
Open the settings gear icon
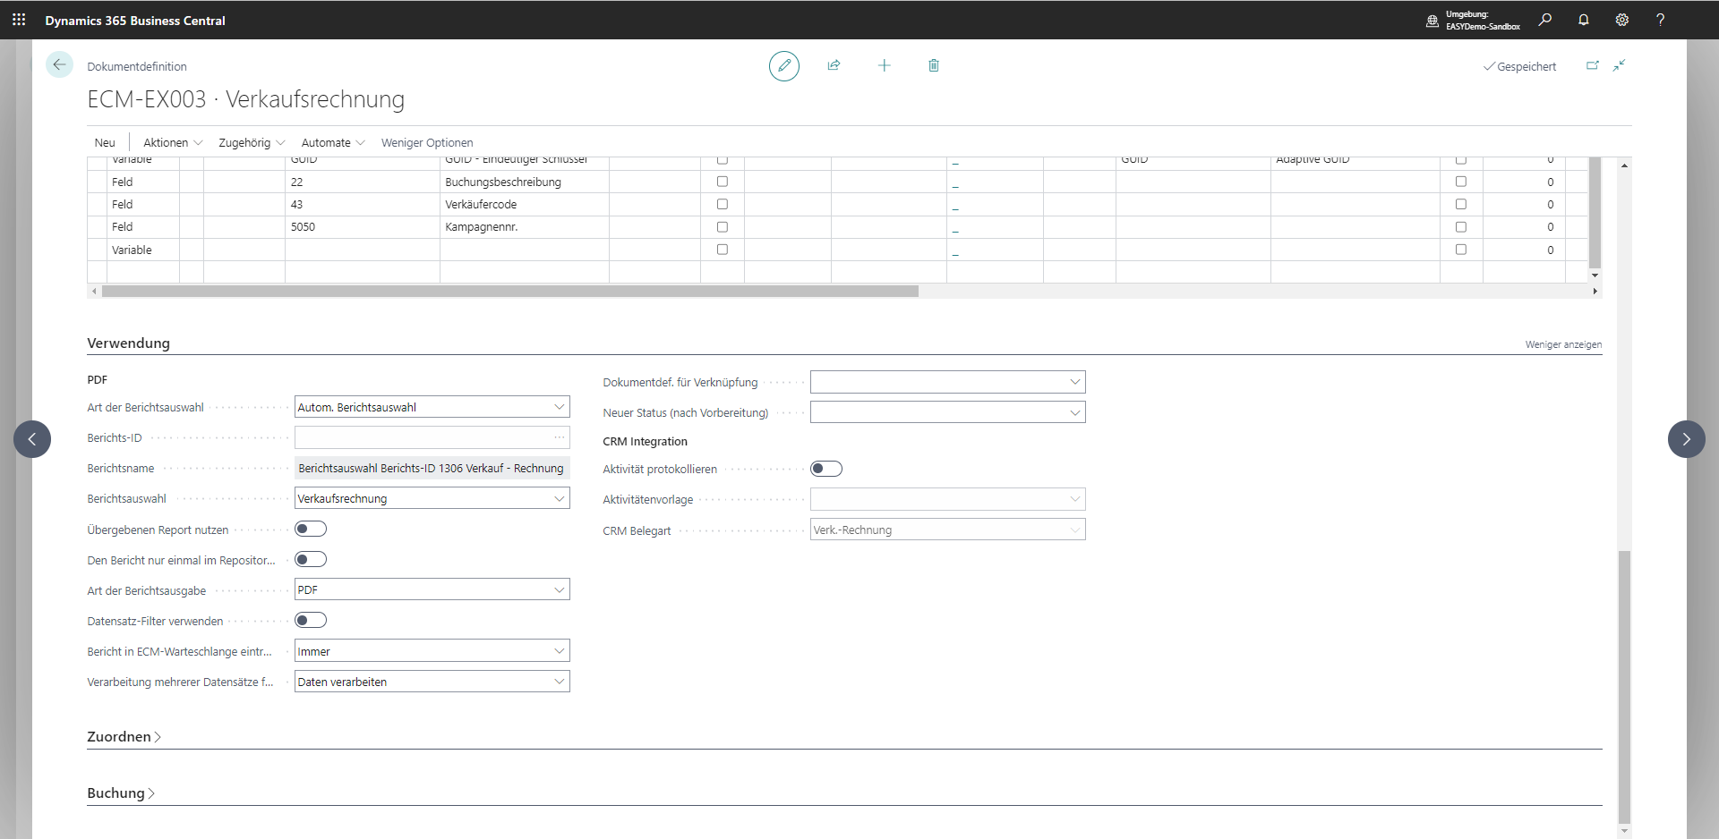[1621, 20]
